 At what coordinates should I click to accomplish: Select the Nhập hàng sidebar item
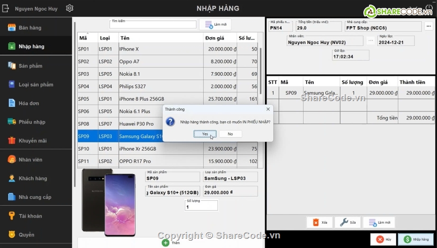coord(36,46)
